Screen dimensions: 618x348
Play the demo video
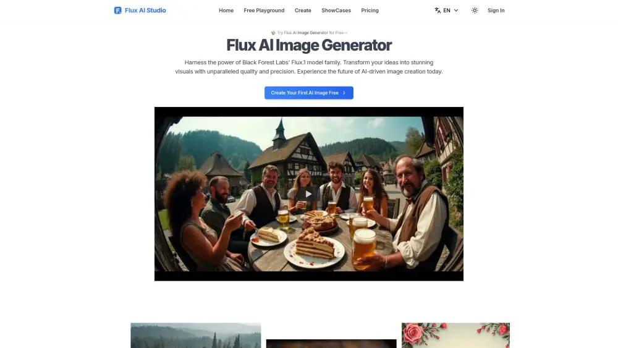(308, 193)
